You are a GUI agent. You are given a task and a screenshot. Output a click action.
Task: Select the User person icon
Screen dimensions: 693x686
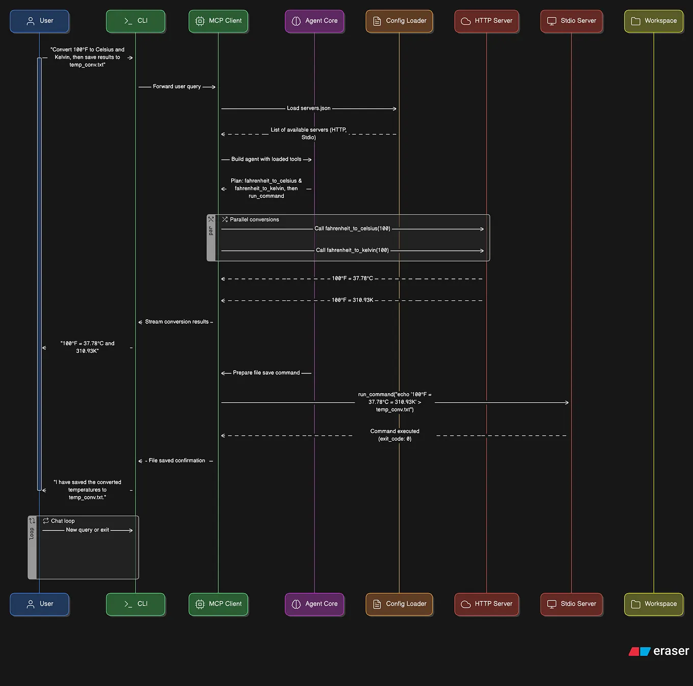pyautogui.click(x=29, y=20)
